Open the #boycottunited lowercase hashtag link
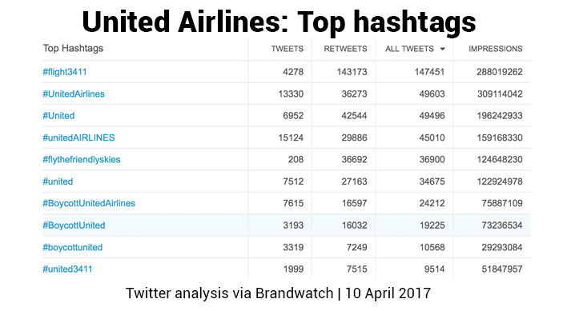 click(73, 248)
